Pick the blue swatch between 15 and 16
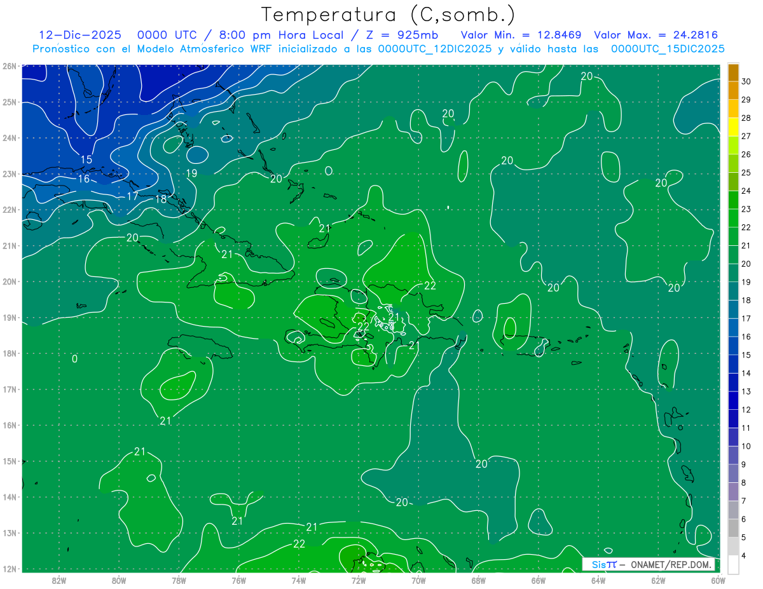Viewport: 763px width, 589px height. click(733, 346)
